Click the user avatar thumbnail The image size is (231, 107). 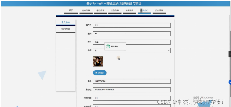tap(98, 61)
